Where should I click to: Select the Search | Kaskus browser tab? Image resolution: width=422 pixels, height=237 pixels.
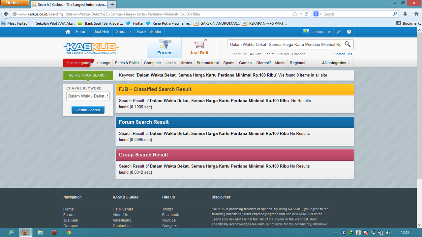70,5
